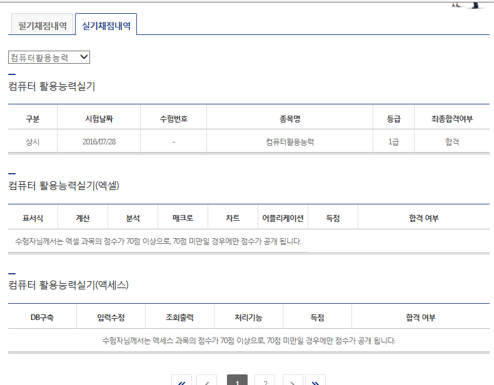Click the 입력수정 column header
The image size is (494, 385).
(111, 317)
